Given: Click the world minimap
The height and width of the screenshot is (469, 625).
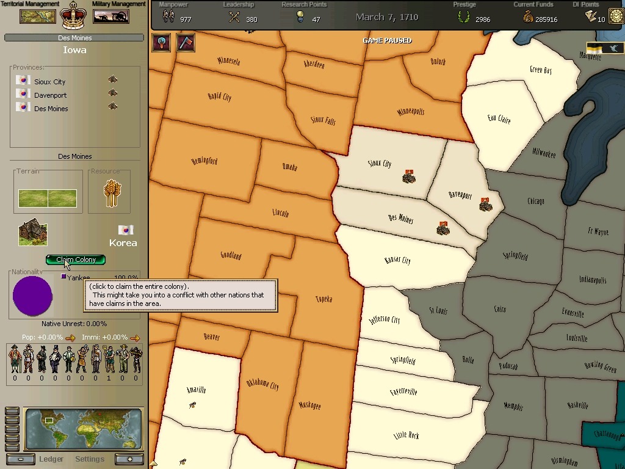Looking at the screenshot, I should [83, 429].
